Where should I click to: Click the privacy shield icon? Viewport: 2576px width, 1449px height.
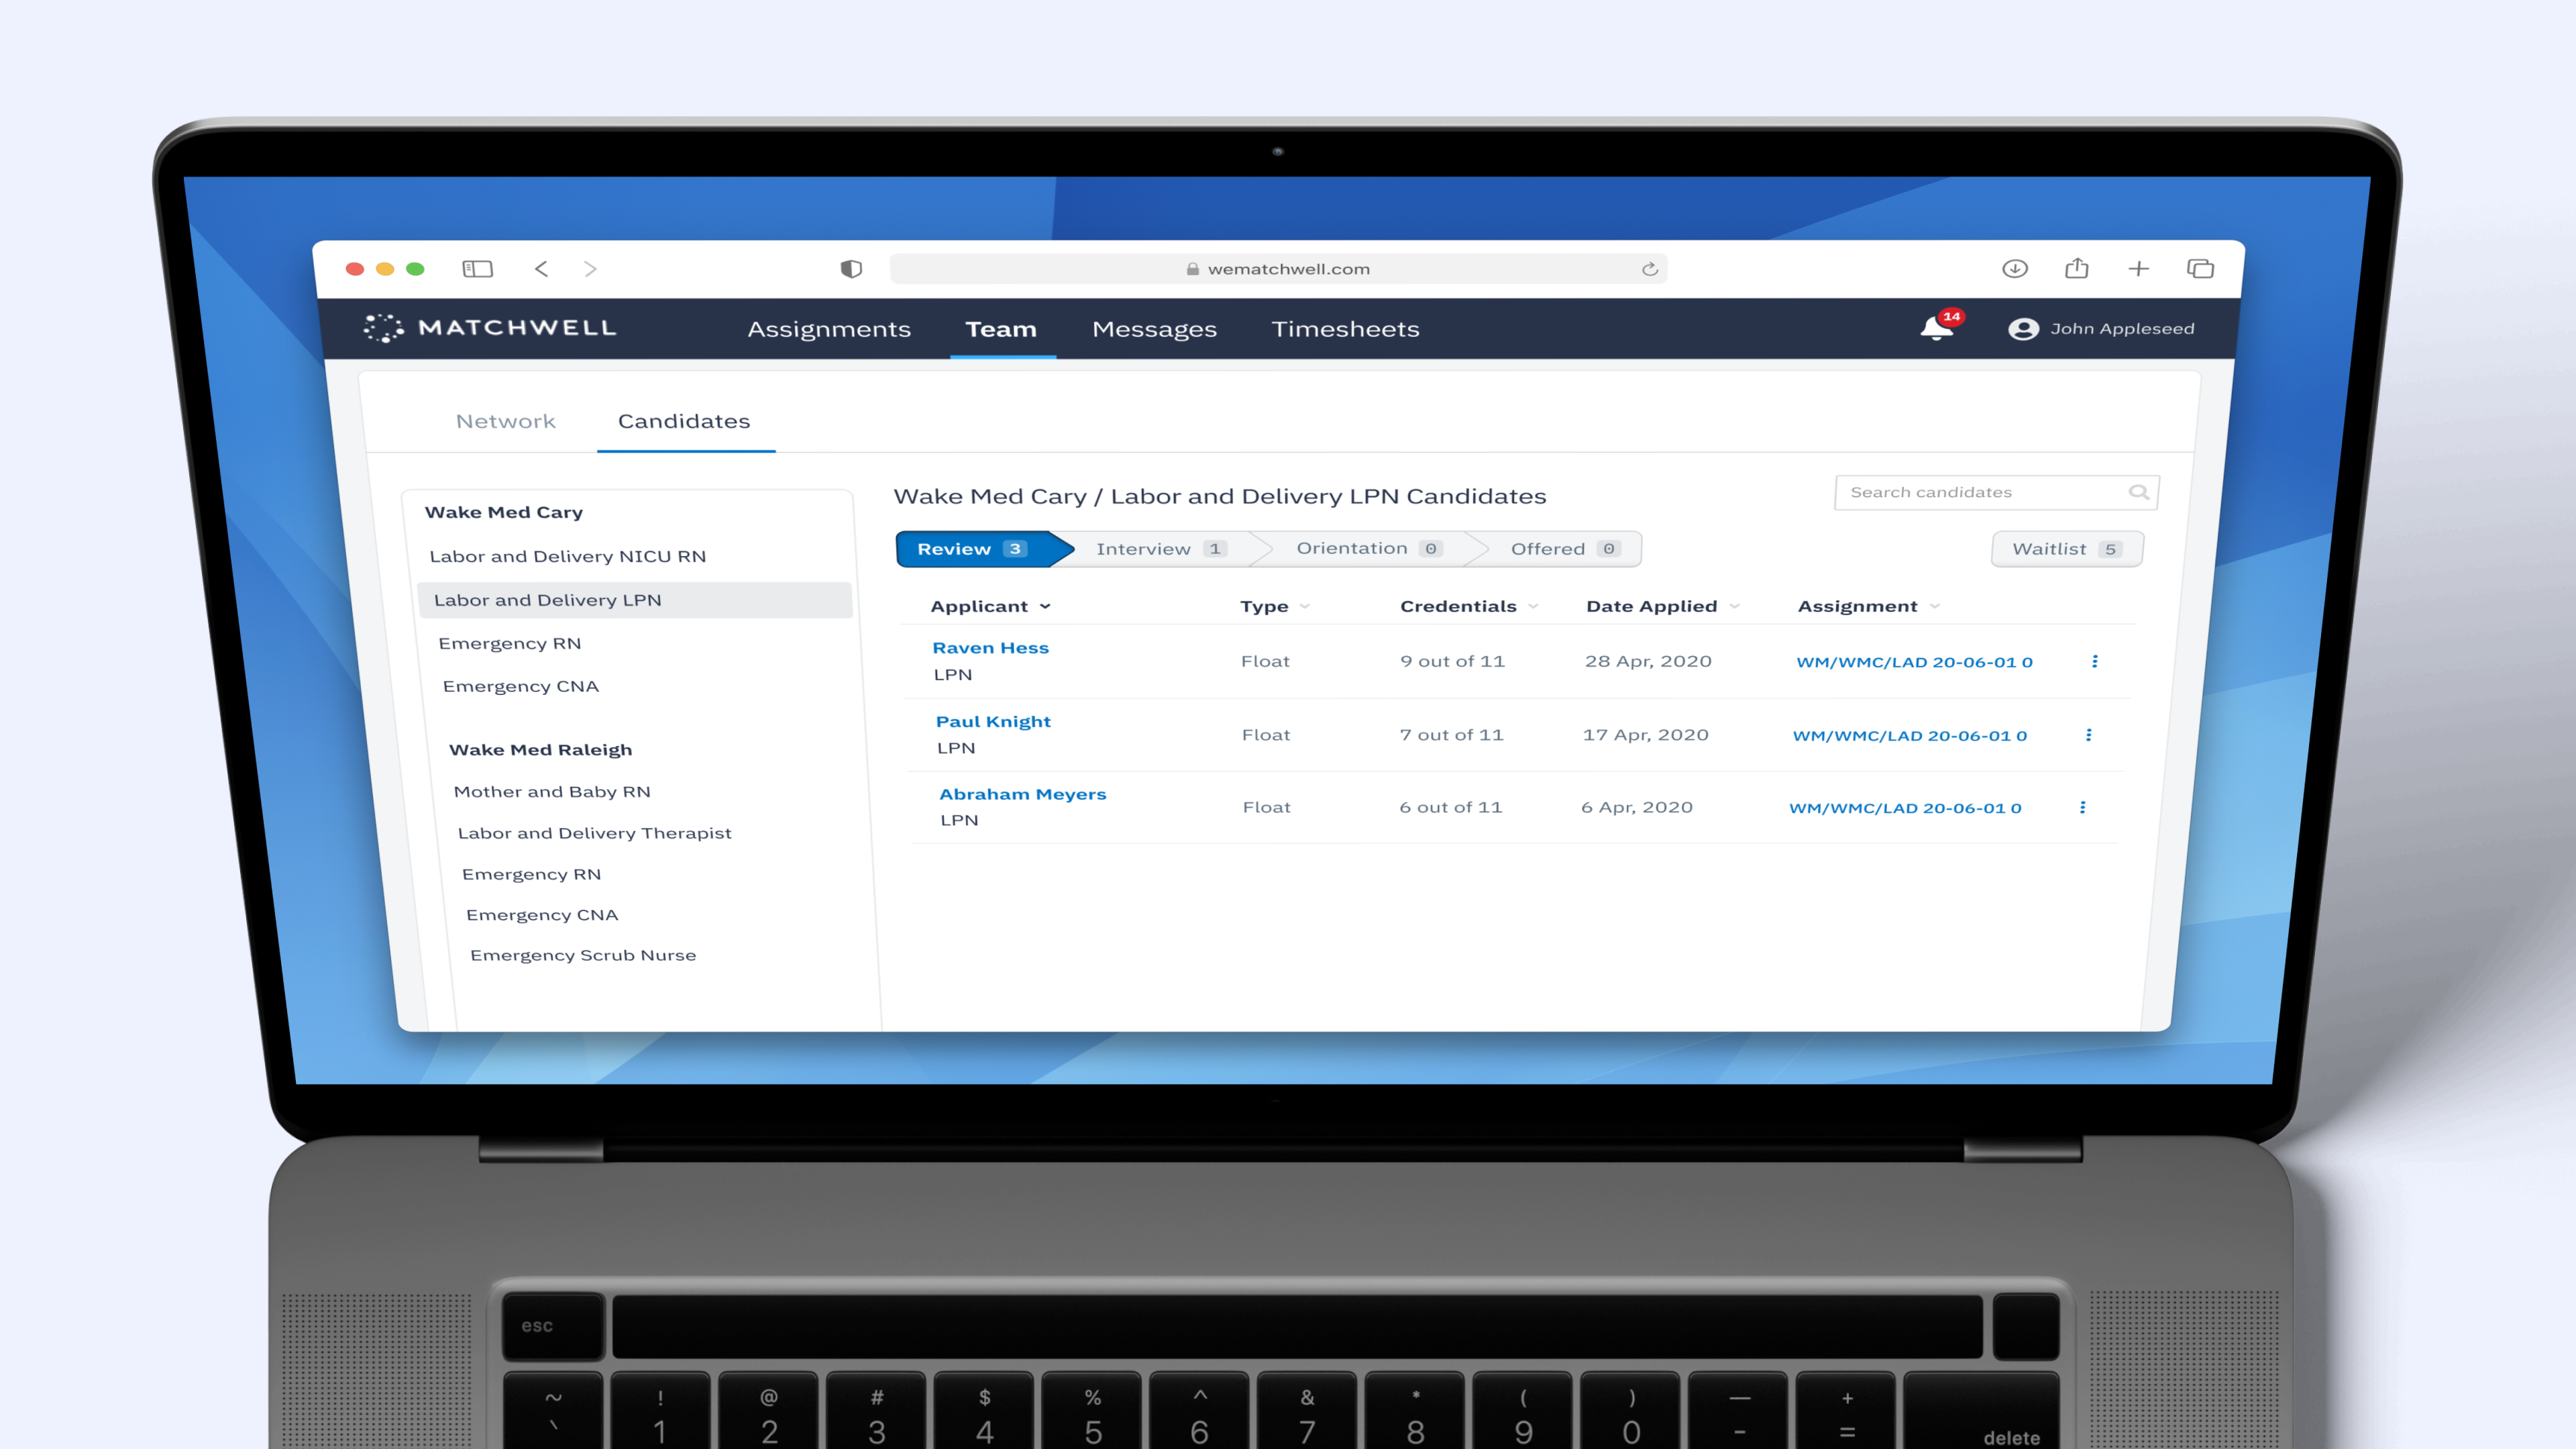851,269
